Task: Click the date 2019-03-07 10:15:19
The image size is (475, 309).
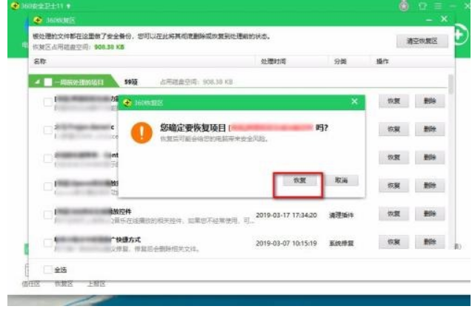Action: pos(286,243)
